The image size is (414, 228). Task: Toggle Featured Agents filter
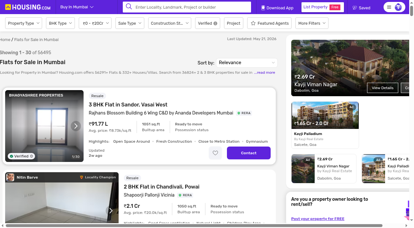269,23
